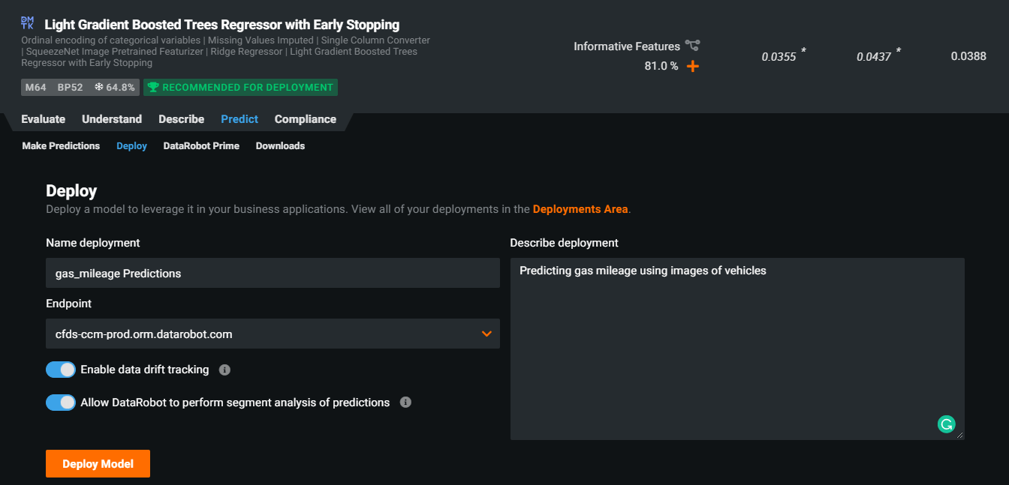1009x485 pixels.
Task: Open the Evaluate tab
Action: tap(43, 119)
